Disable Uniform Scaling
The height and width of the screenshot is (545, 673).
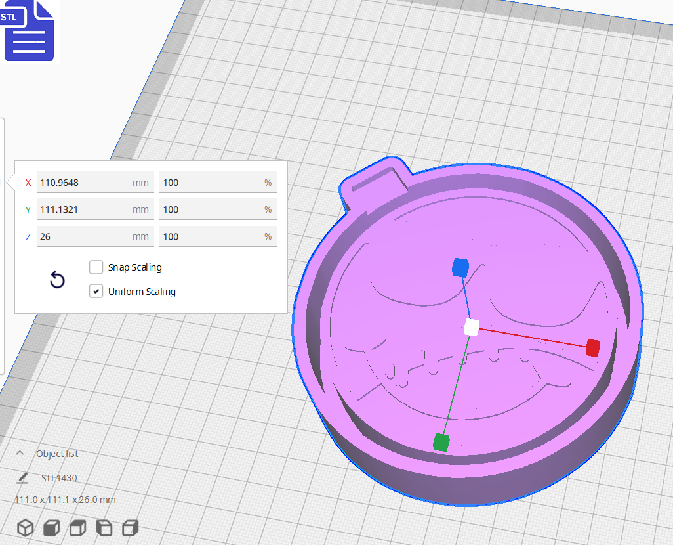coord(96,291)
